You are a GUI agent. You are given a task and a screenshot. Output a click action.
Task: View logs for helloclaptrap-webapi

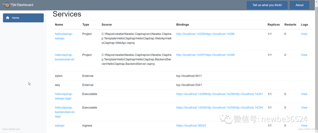coord(304,34)
